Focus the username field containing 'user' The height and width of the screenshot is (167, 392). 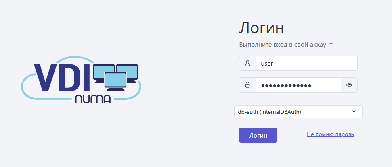point(306,63)
